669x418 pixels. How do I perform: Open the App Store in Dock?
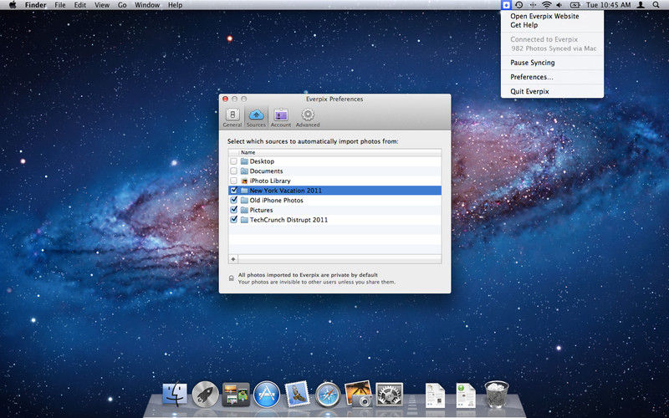267,394
